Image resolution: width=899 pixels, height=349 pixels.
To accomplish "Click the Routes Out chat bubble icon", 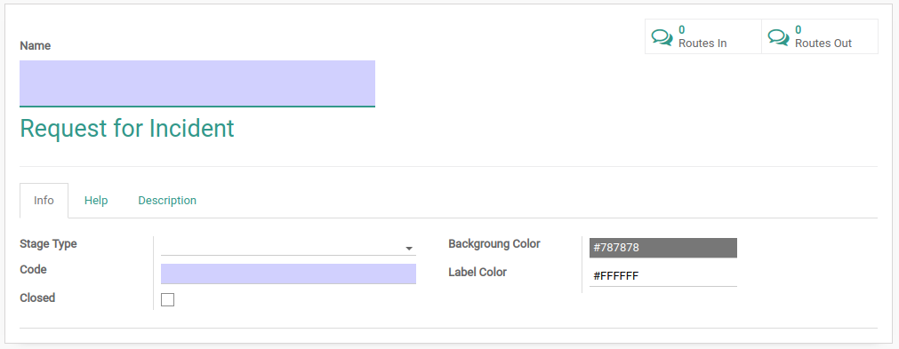I will [779, 38].
